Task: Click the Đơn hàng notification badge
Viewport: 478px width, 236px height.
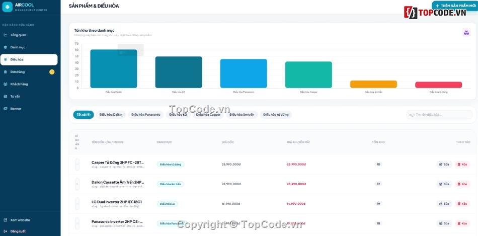Action: [52, 72]
